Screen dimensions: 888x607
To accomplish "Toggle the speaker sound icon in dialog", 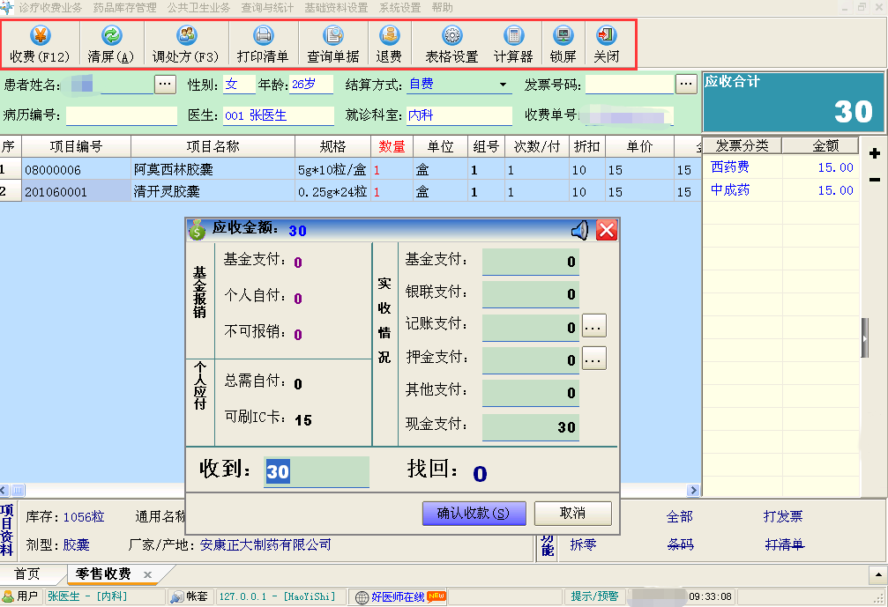I will coord(579,231).
